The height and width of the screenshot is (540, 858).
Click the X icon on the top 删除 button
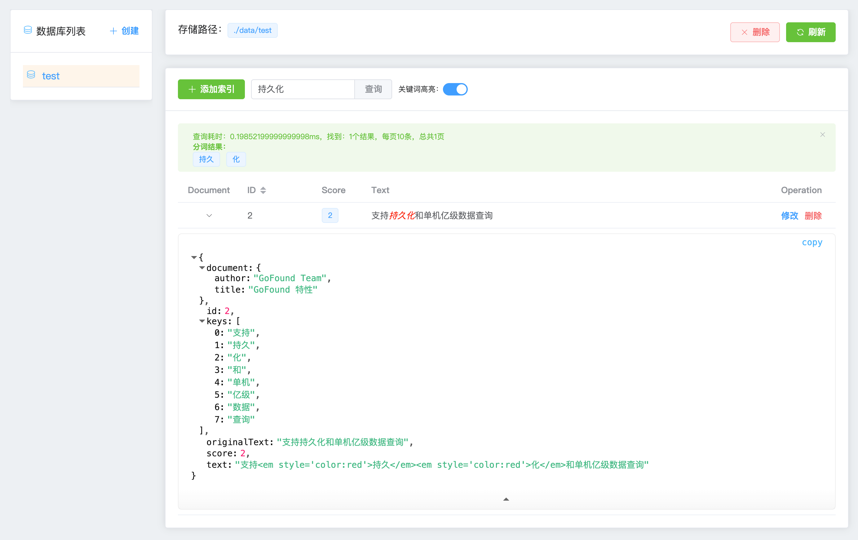[744, 32]
